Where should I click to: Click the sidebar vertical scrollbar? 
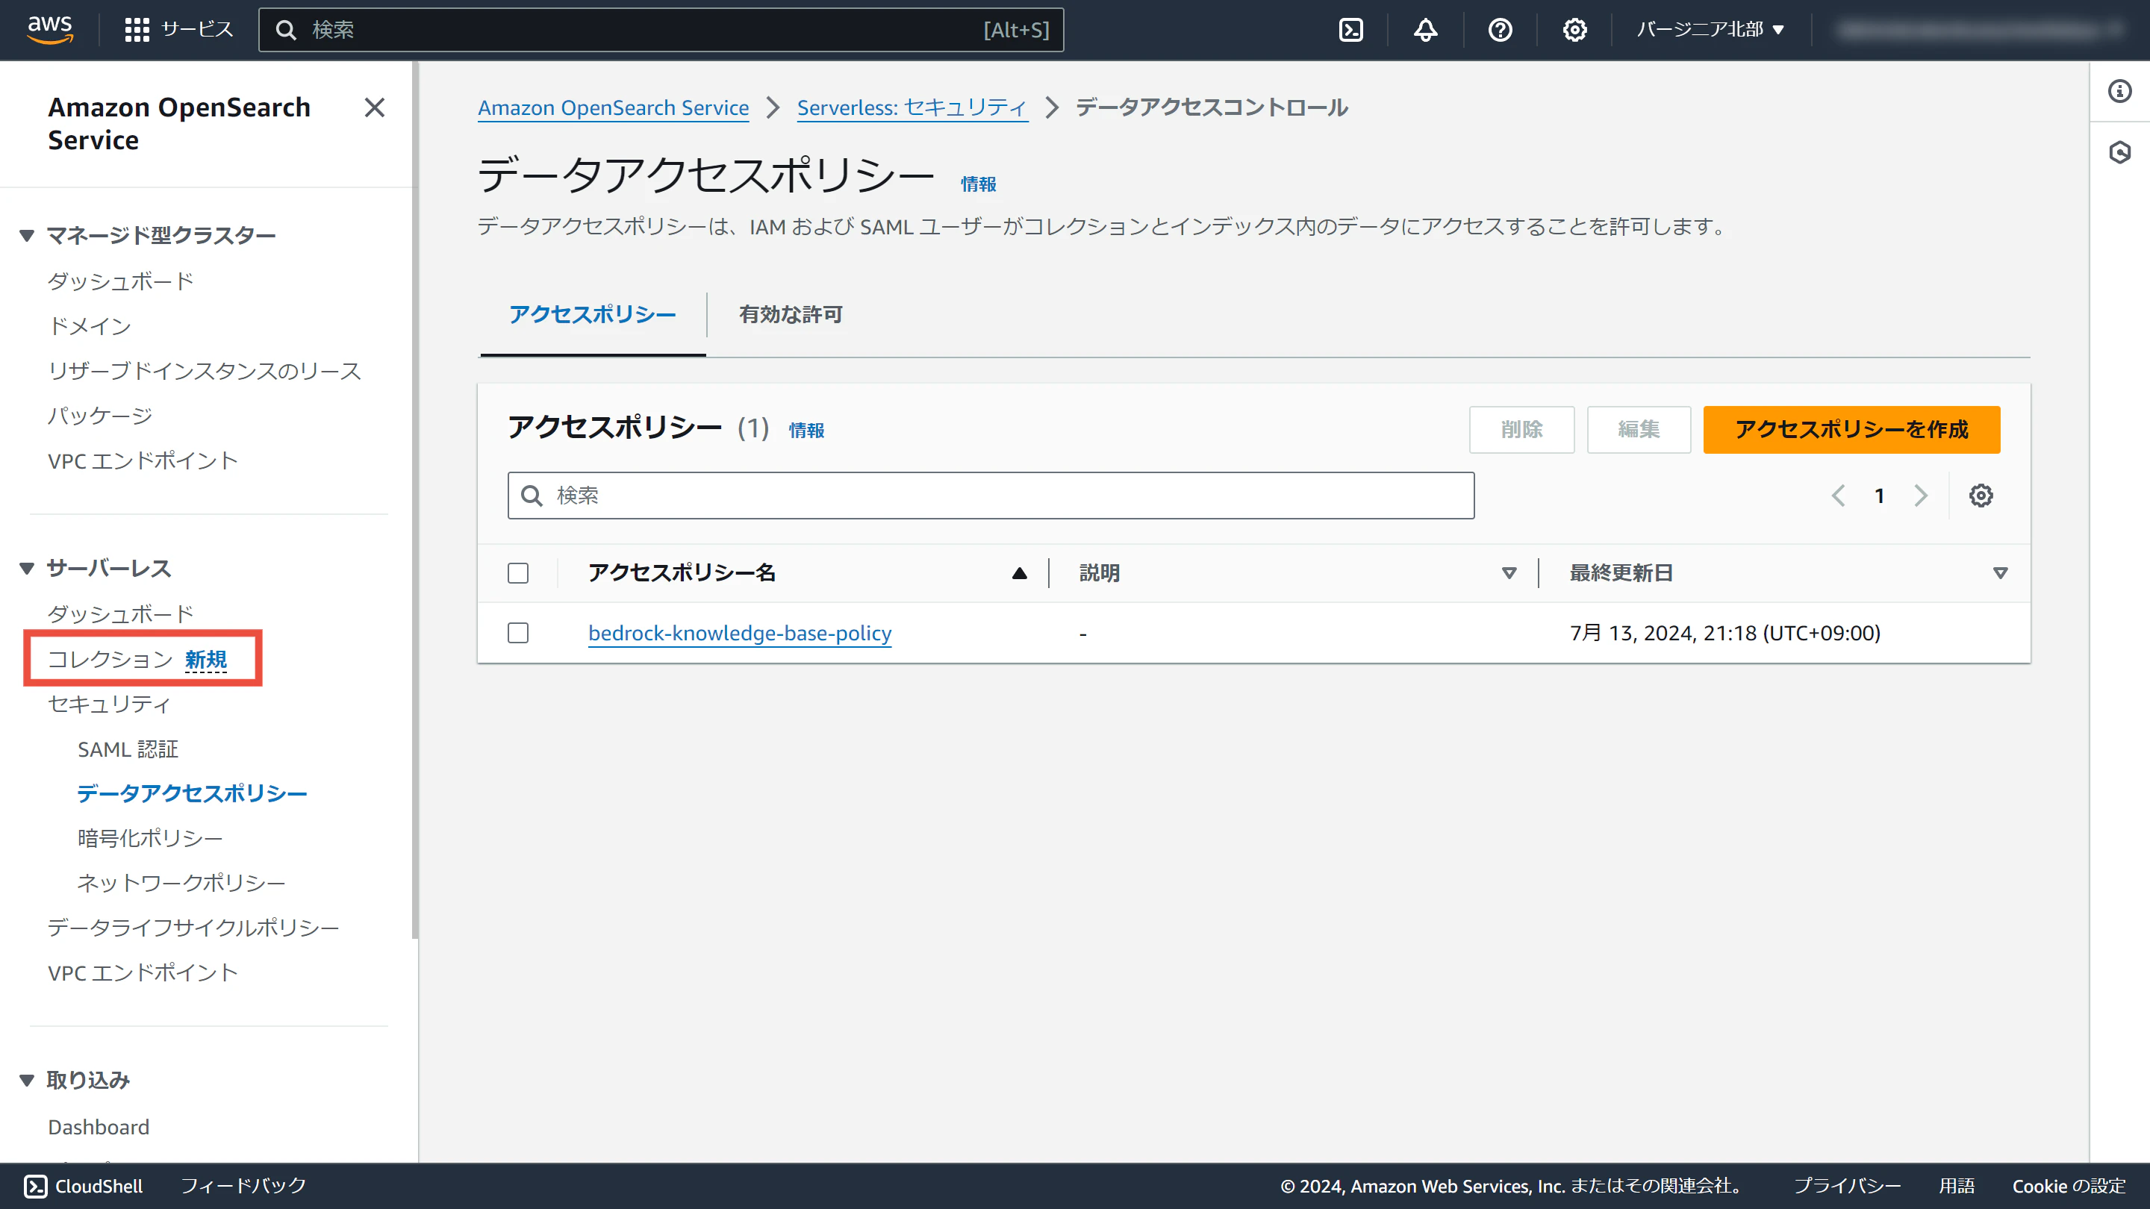pyautogui.click(x=415, y=501)
